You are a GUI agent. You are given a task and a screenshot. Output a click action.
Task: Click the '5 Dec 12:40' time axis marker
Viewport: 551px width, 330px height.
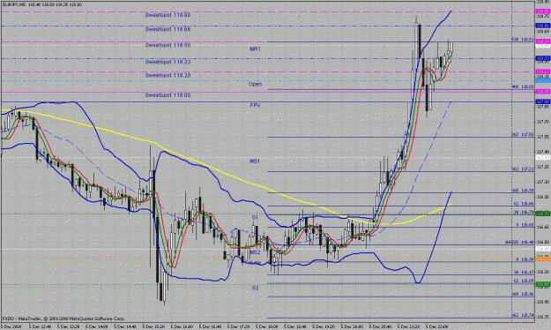pyautogui.click(x=41, y=326)
